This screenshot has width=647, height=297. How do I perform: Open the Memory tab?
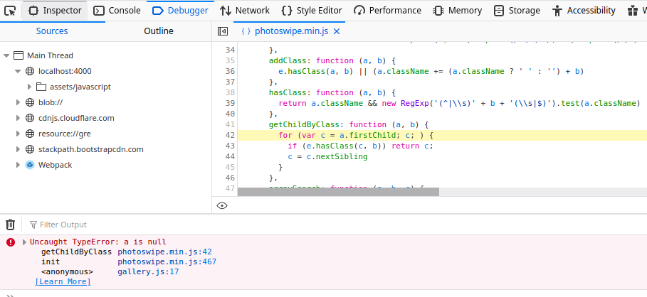point(457,11)
